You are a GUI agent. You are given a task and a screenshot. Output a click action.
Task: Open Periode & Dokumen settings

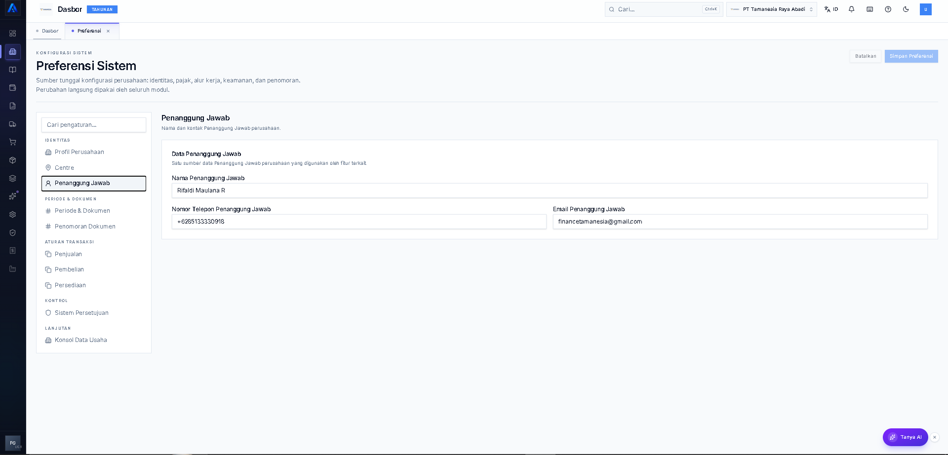click(x=94, y=211)
